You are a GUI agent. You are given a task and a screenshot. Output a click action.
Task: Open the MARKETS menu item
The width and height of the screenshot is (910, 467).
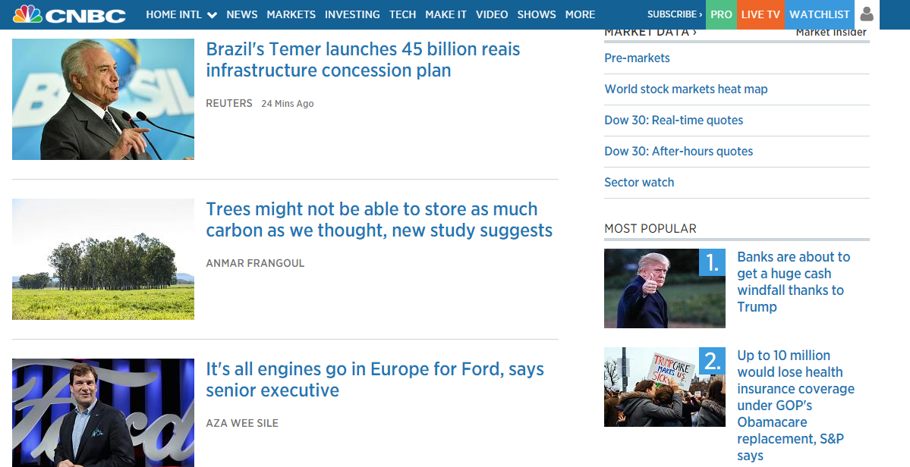tap(291, 14)
